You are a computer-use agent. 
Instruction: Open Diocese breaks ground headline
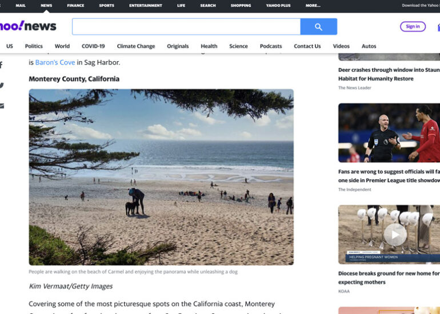point(389,277)
